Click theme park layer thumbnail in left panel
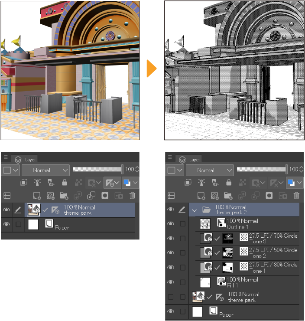 coord(34,210)
